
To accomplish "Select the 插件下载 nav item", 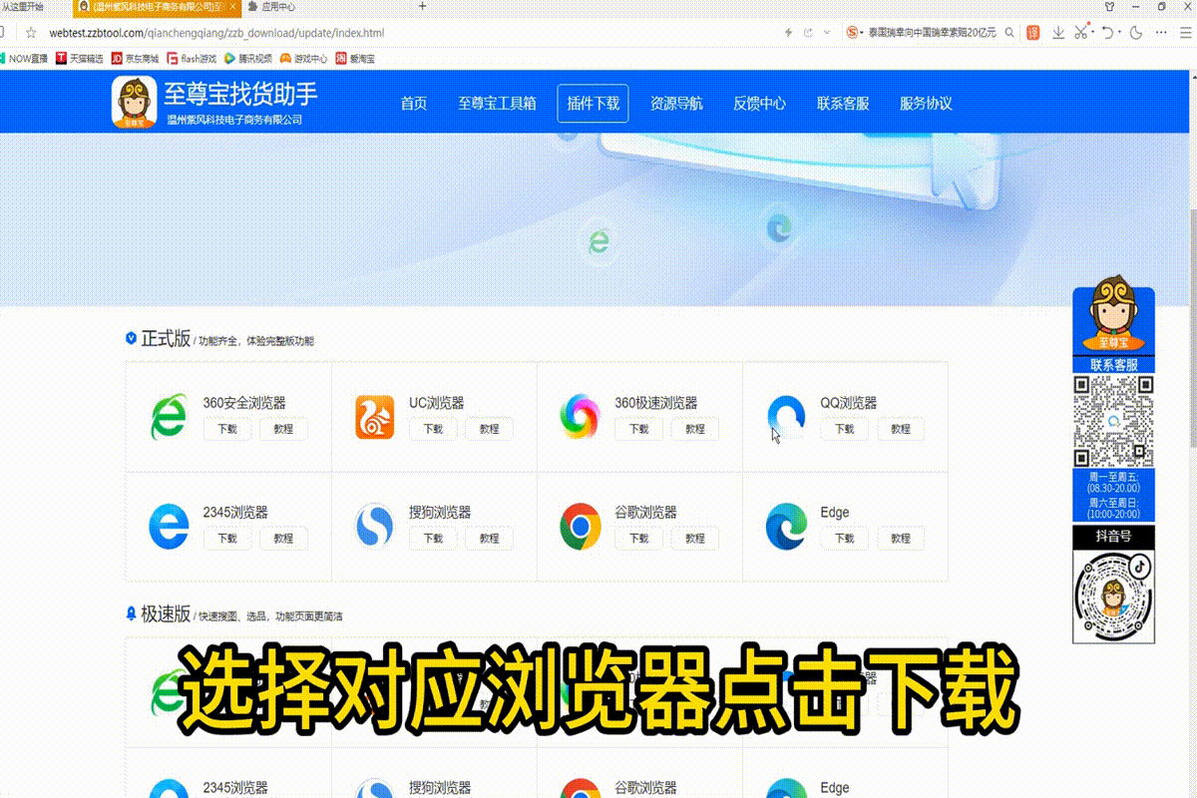I will (594, 103).
